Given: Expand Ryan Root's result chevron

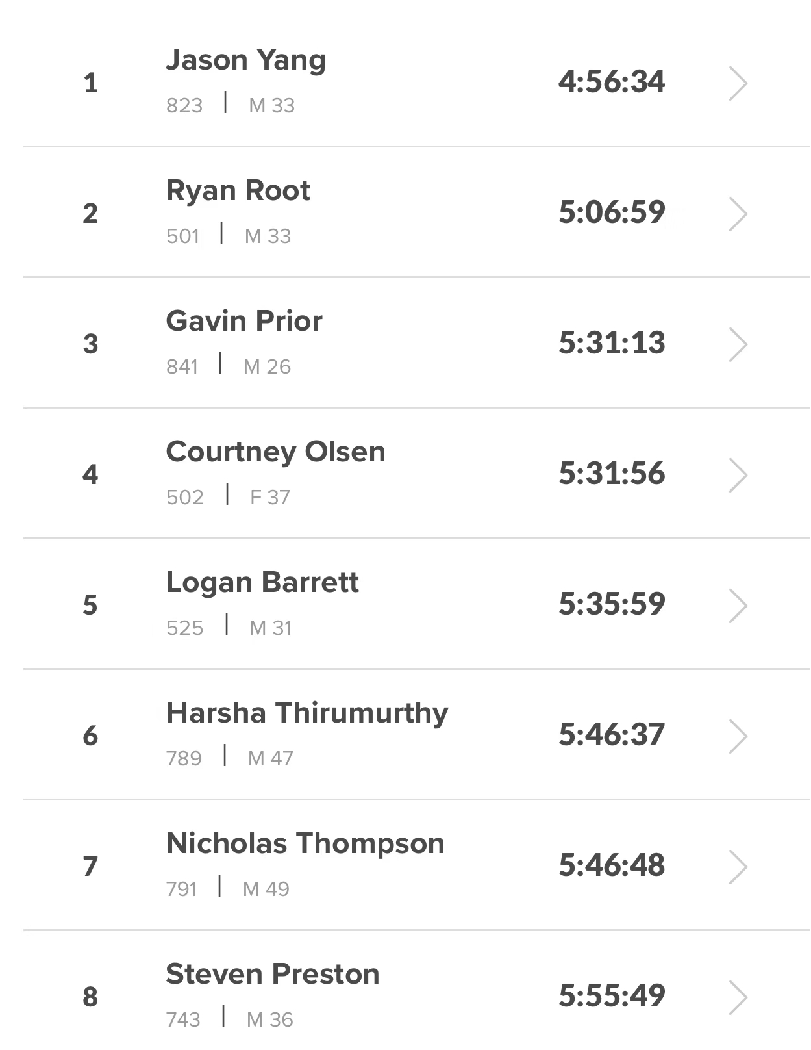Looking at the screenshot, I should (x=738, y=214).
